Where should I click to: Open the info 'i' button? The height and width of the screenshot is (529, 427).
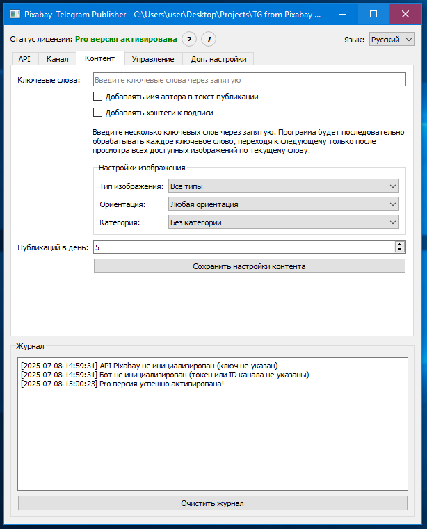tap(209, 40)
